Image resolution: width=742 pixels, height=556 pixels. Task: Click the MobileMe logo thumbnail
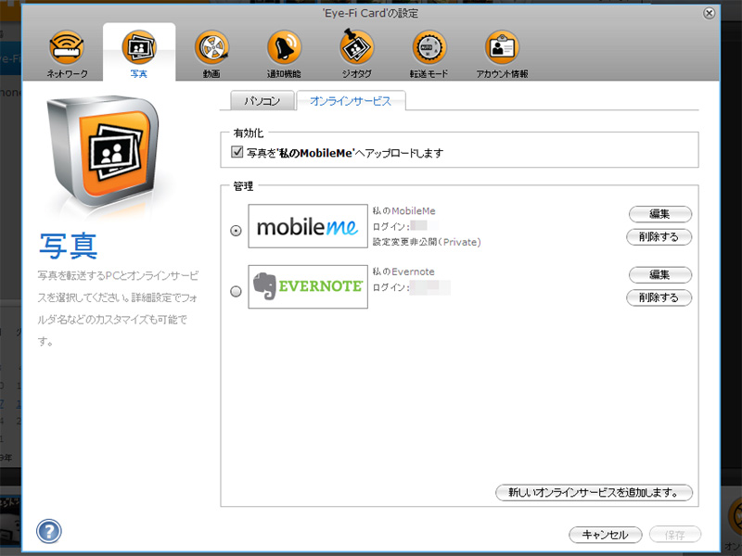[x=307, y=226]
